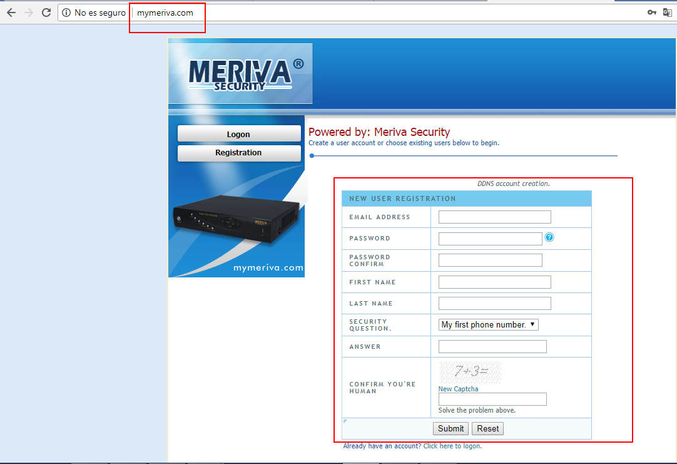This screenshot has height=464, width=677.
Task: Reload the page with refresh icon
Action: pos(46,13)
